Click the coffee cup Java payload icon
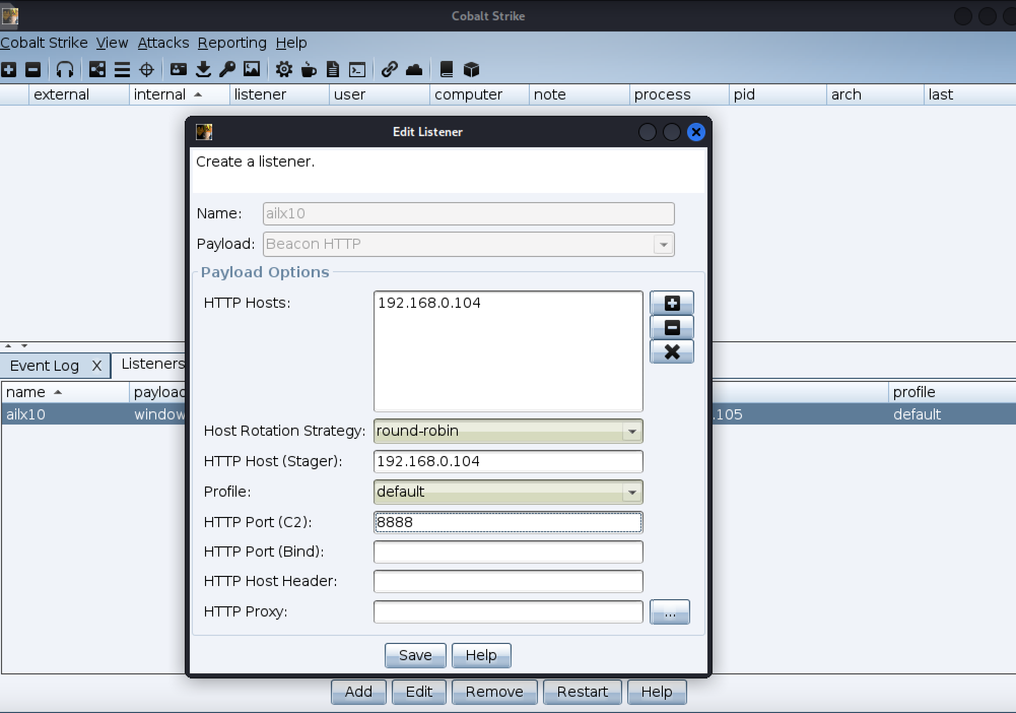The height and width of the screenshot is (713, 1016). coord(309,70)
